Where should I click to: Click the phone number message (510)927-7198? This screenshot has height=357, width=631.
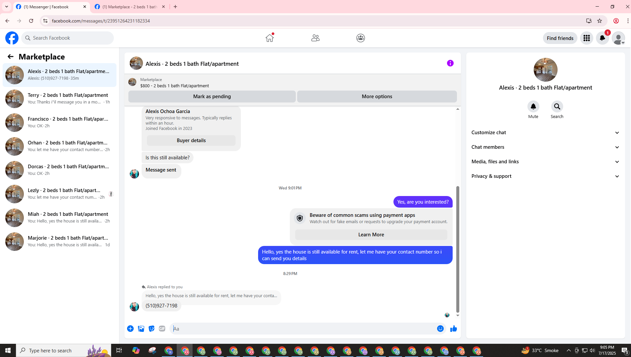point(161,306)
